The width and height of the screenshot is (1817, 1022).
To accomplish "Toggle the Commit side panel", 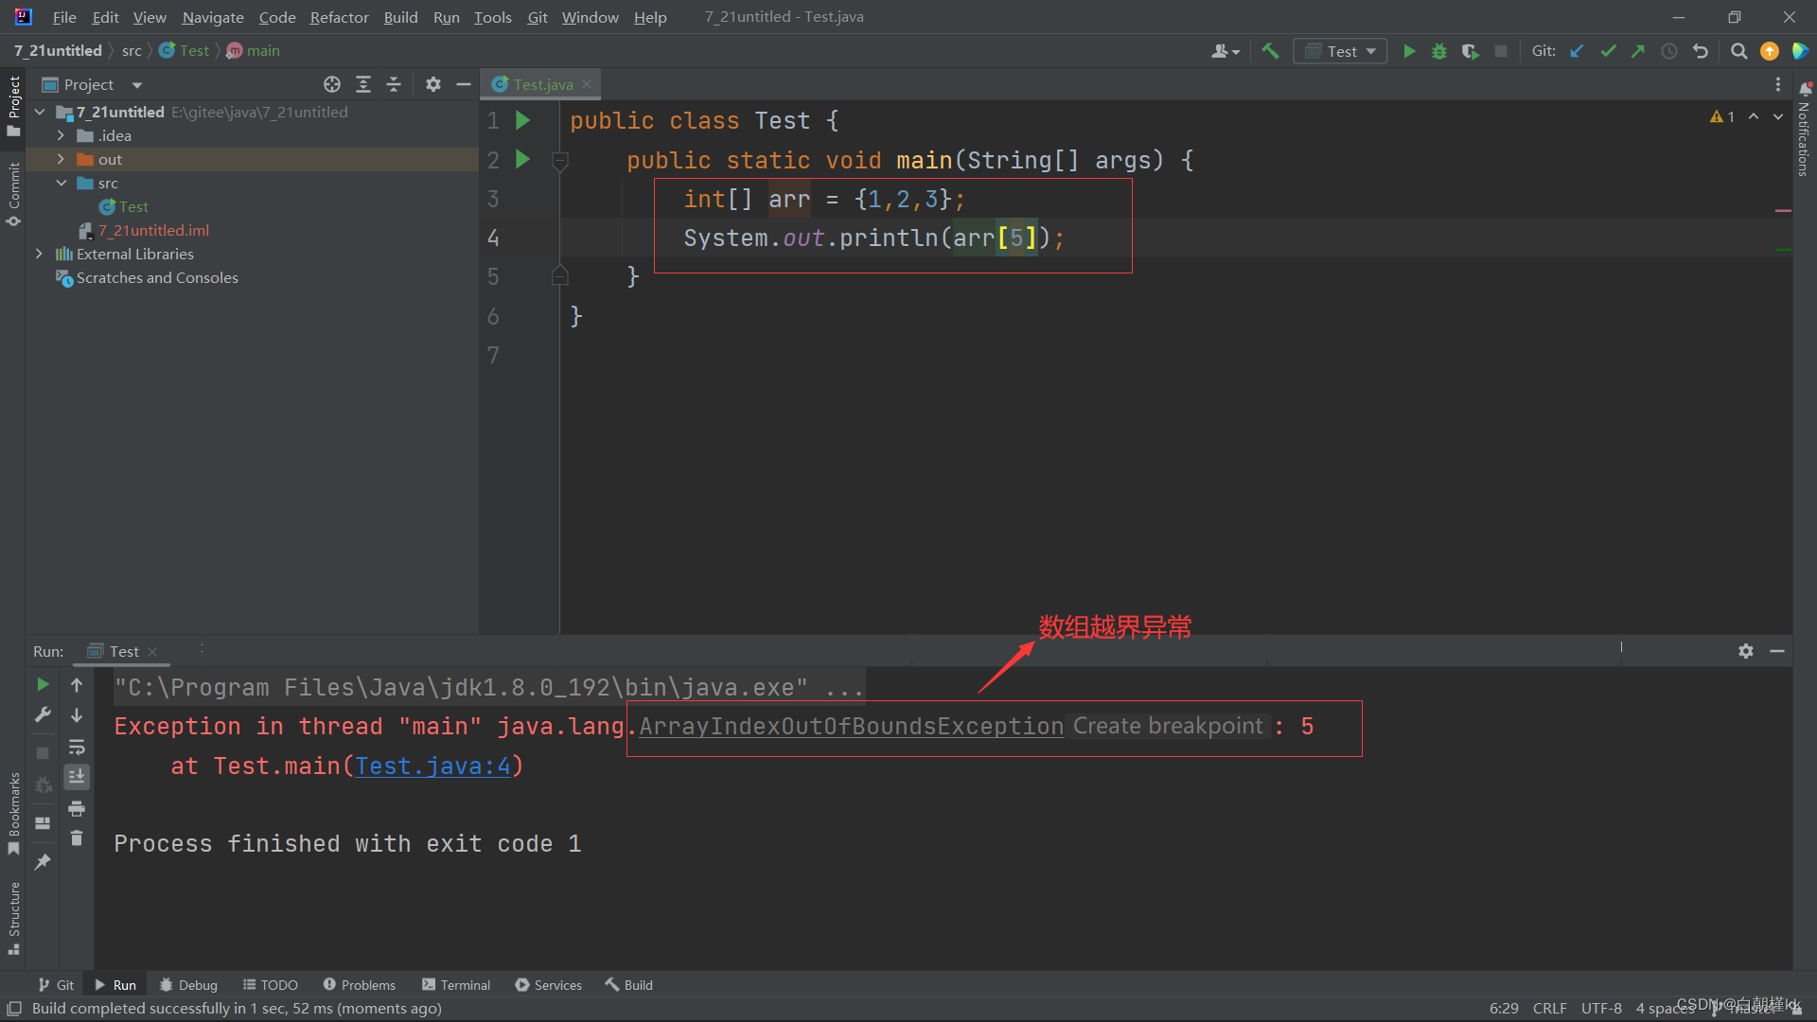I will point(13,194).
